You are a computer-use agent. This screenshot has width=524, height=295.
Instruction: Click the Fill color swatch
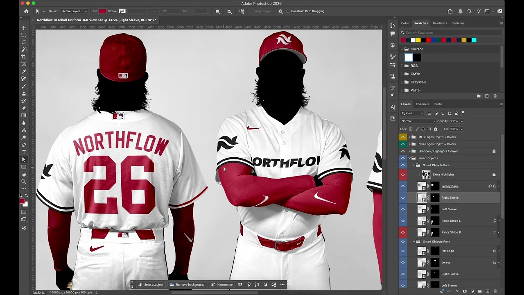pyautogui.click(x=102, y=11)
